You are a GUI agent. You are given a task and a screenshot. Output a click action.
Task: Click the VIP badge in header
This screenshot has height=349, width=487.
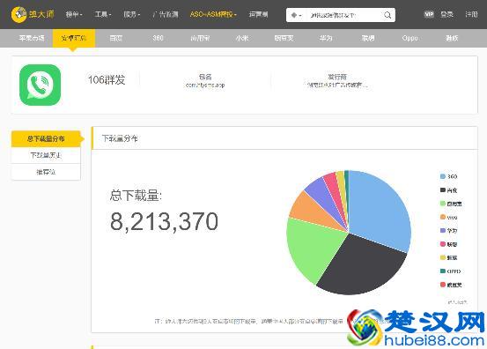click(x=429, y=14)
